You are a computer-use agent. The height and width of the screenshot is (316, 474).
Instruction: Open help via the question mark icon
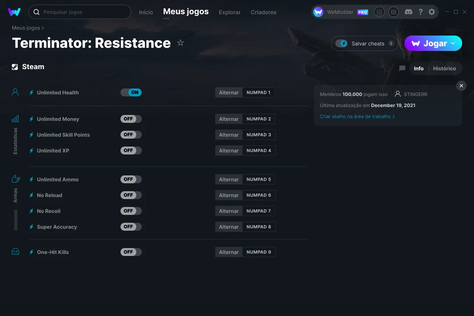click(x=420, y=12)
